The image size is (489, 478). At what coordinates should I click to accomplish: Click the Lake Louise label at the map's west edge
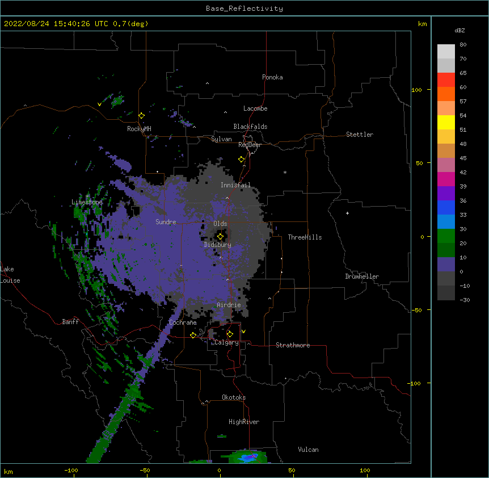(x=10, y=275)
